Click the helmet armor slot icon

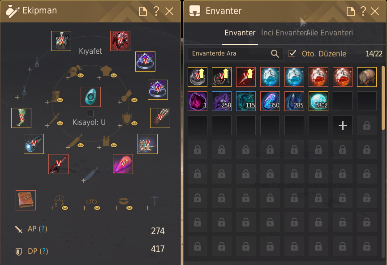point(61,41)
